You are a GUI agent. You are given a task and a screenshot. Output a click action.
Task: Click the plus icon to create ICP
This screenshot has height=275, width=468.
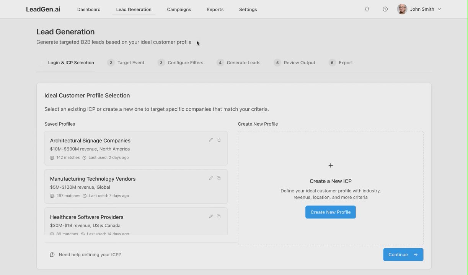[331, 165]
